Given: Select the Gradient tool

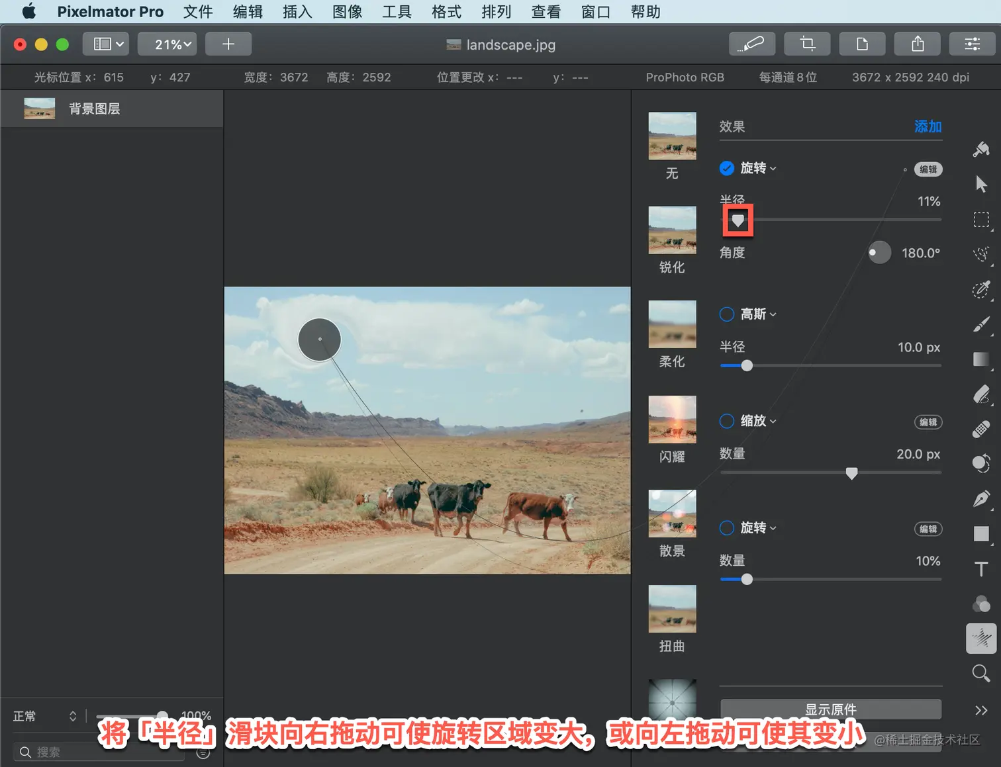Looking at the screenshot, I should tap(981, 359).
